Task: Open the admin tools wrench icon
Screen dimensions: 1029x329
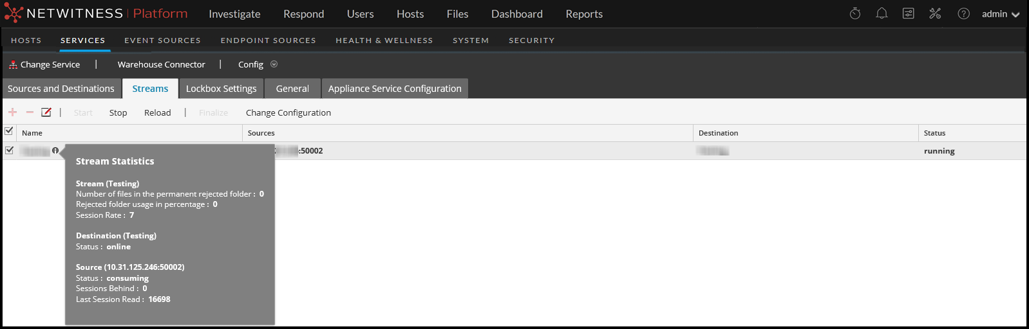Action: (935, 13)
